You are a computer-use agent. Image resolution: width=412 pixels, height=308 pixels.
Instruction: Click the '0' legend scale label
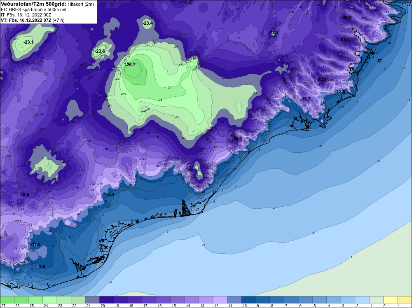(384, 306)
